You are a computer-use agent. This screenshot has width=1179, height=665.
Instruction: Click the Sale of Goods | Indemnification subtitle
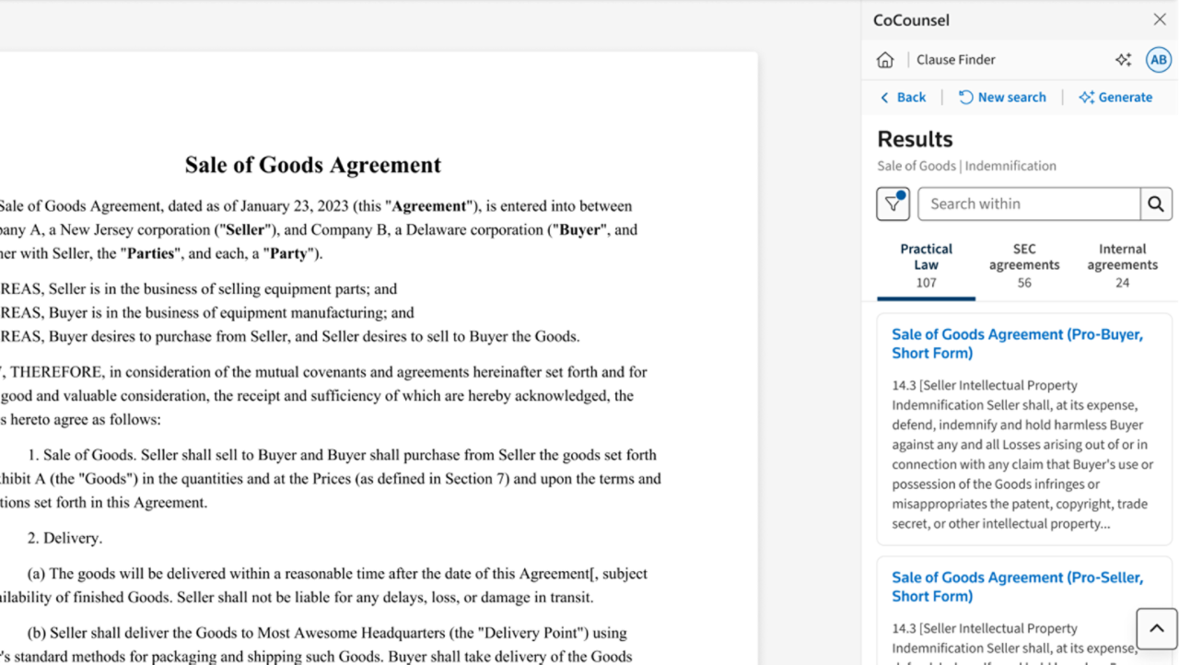click(966, 166)
